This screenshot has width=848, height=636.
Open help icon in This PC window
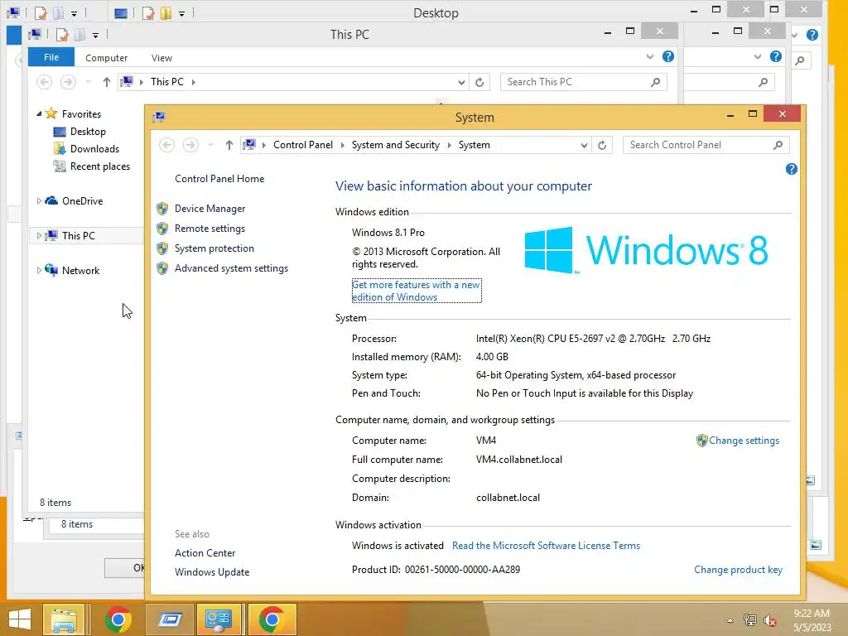668,56
